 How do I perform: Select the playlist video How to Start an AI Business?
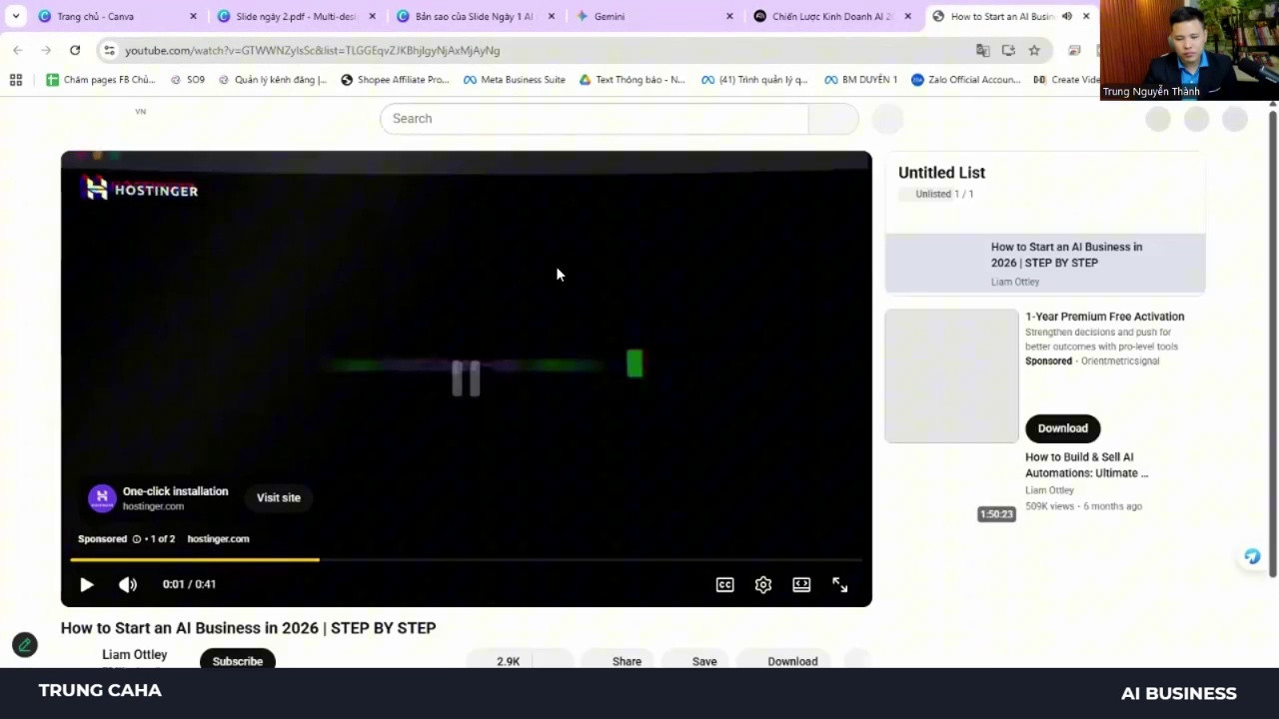(x=1045, y=263)
